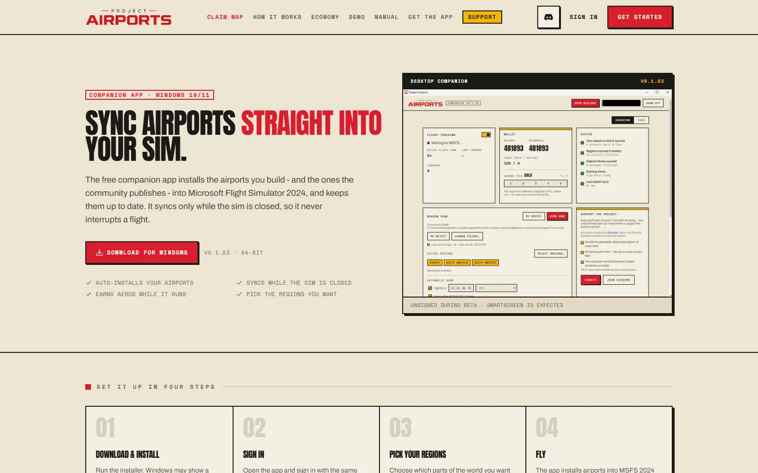Switch to the Overview tab in the app preview

623,120
